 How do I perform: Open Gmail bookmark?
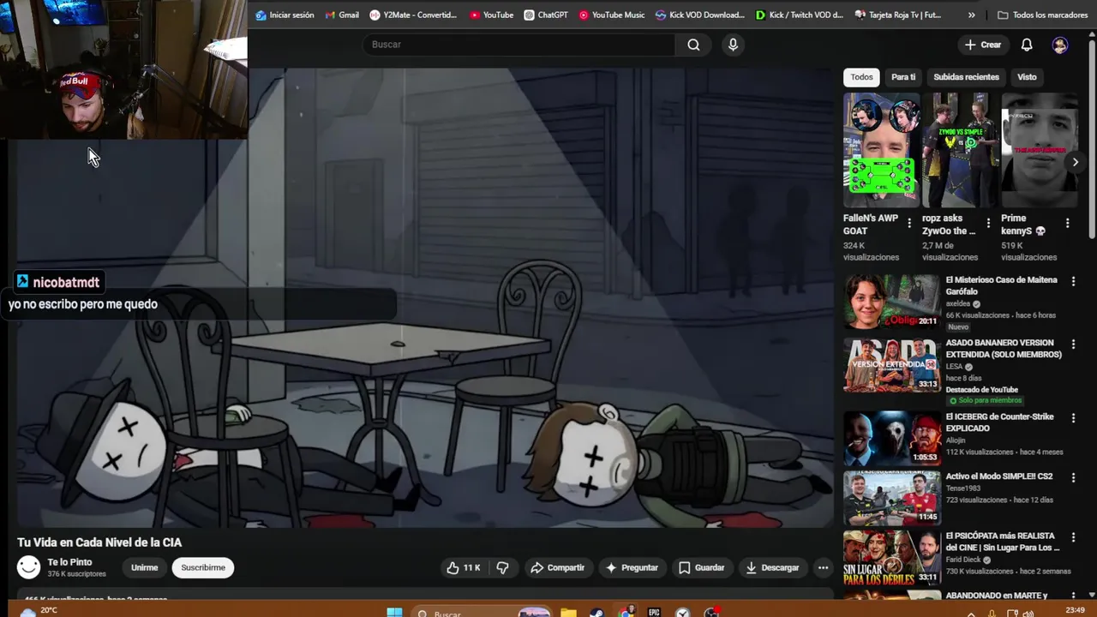point(342,15)
